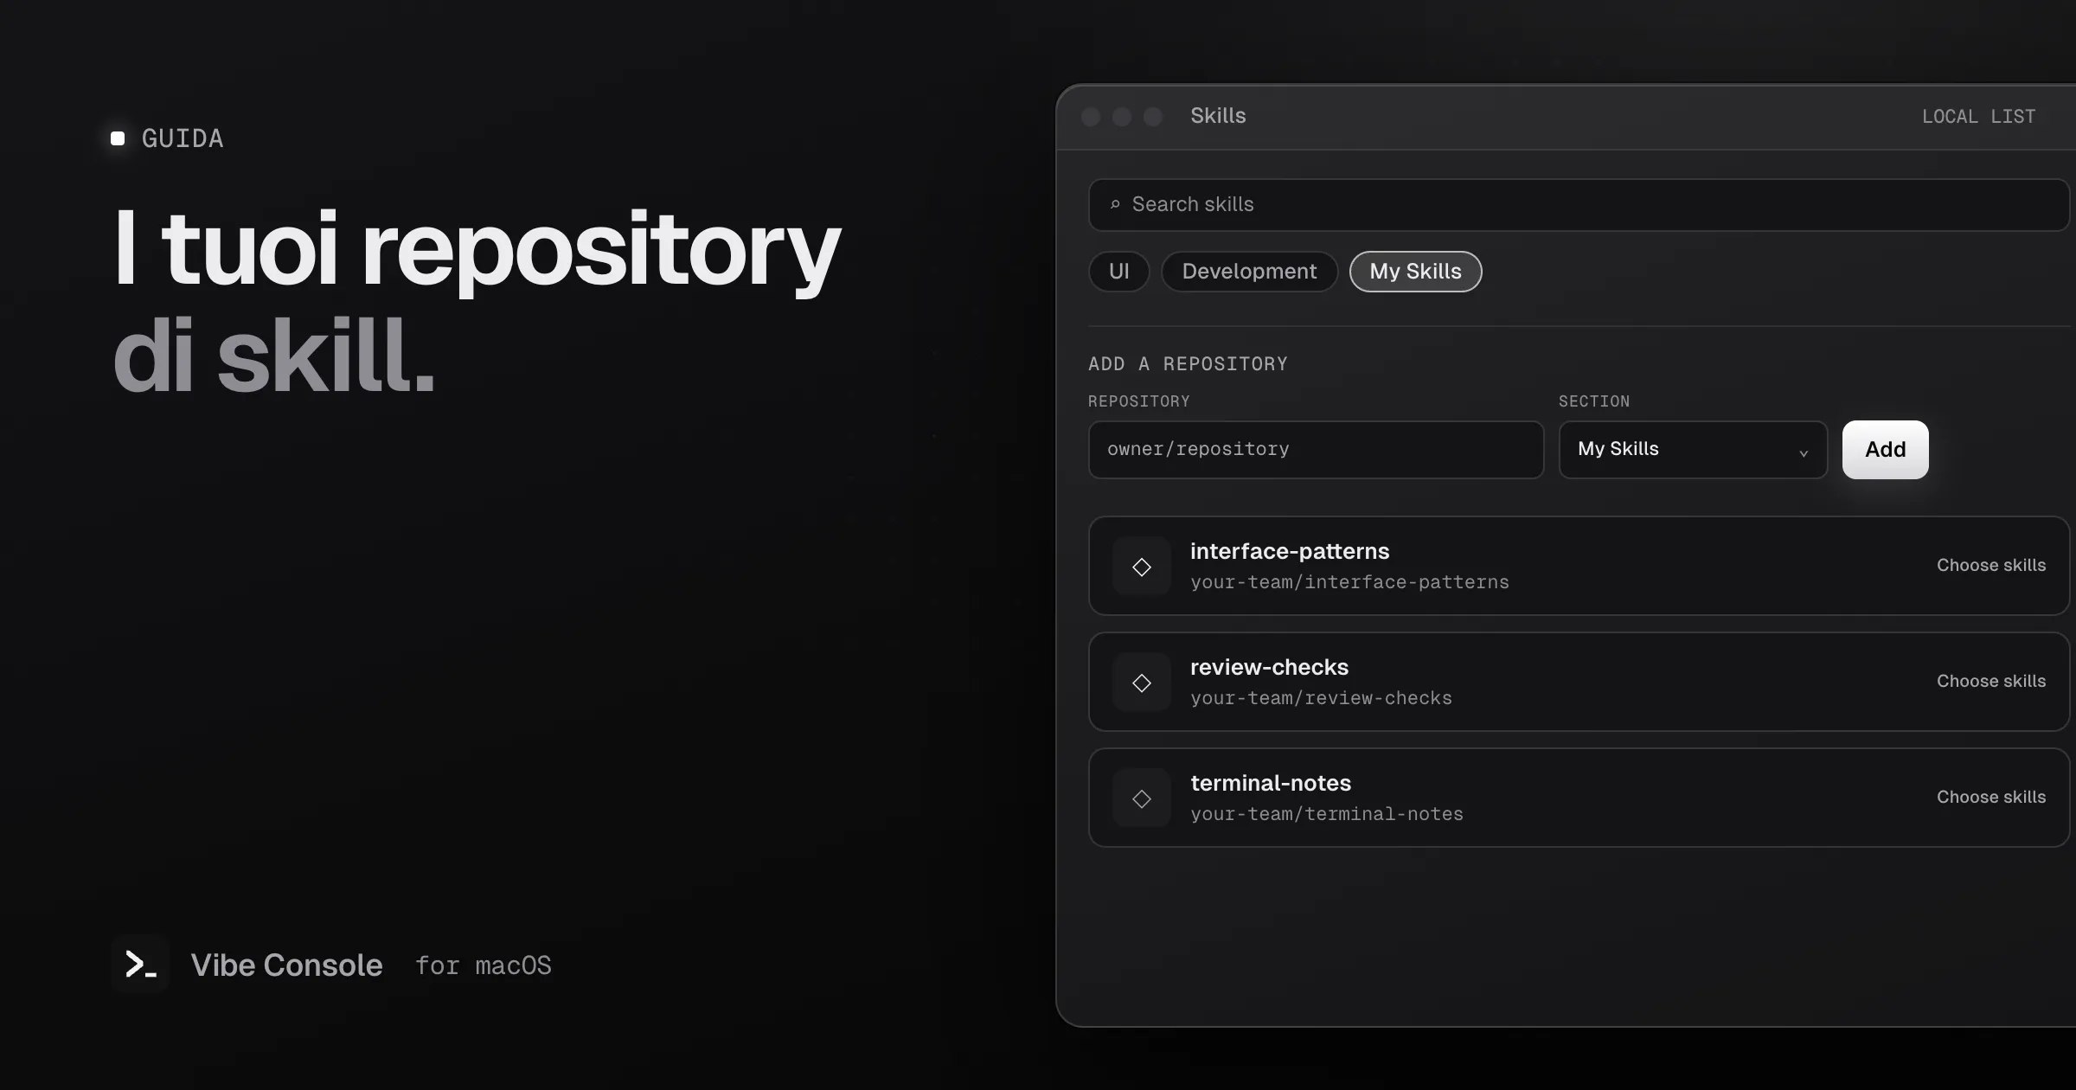Select the UI filter chip

[x=1118, y=272]
